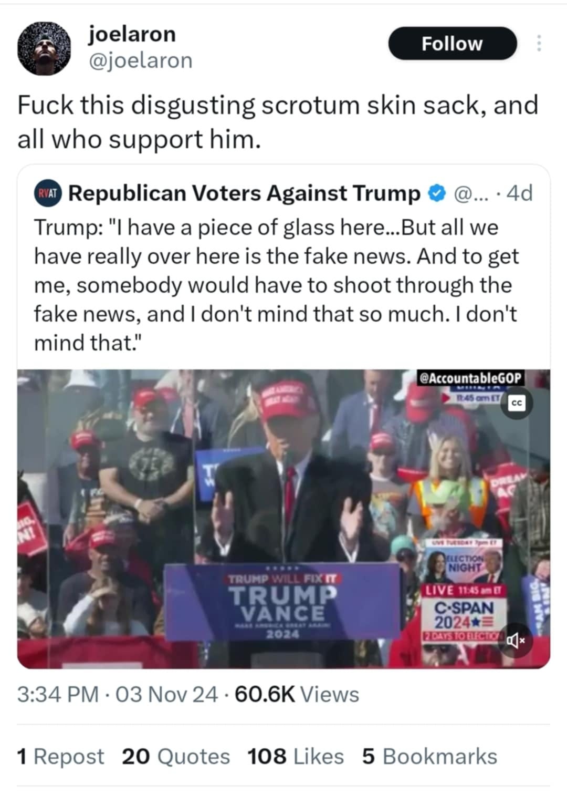Click the quoted tweet 4d timestamp

click(520, 193)
